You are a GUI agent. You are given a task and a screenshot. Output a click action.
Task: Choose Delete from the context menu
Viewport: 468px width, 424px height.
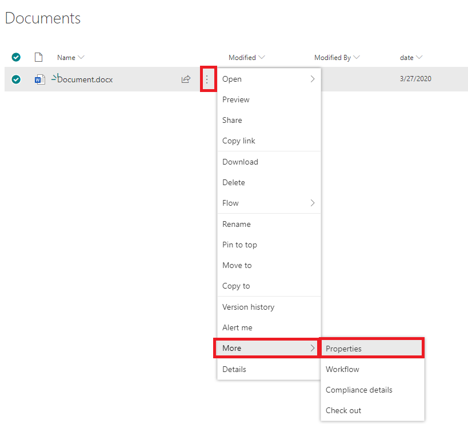[269, 182]
